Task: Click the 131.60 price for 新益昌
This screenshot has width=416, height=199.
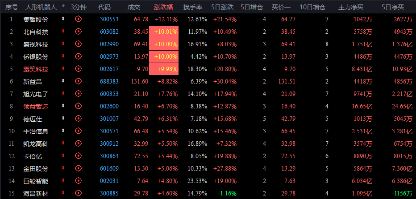Action: coord(140,82)
